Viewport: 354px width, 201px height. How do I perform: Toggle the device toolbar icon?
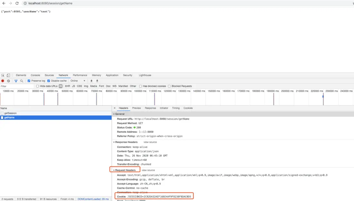point(8,75)
